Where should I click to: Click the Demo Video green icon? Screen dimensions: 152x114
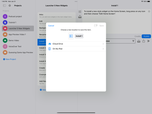pos(5,40)
